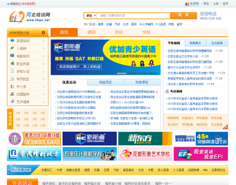Open the 新航道 优加青少英语 banner
The image size is (236, 185).
coord(106,57)
